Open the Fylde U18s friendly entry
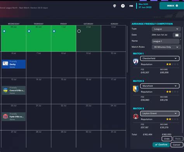Screen dimensions: 184x152 [x=14, y=117]
